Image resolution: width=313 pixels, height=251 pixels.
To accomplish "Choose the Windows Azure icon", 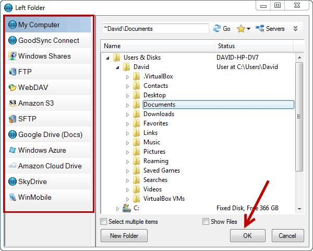I will (x=13, y=150).
